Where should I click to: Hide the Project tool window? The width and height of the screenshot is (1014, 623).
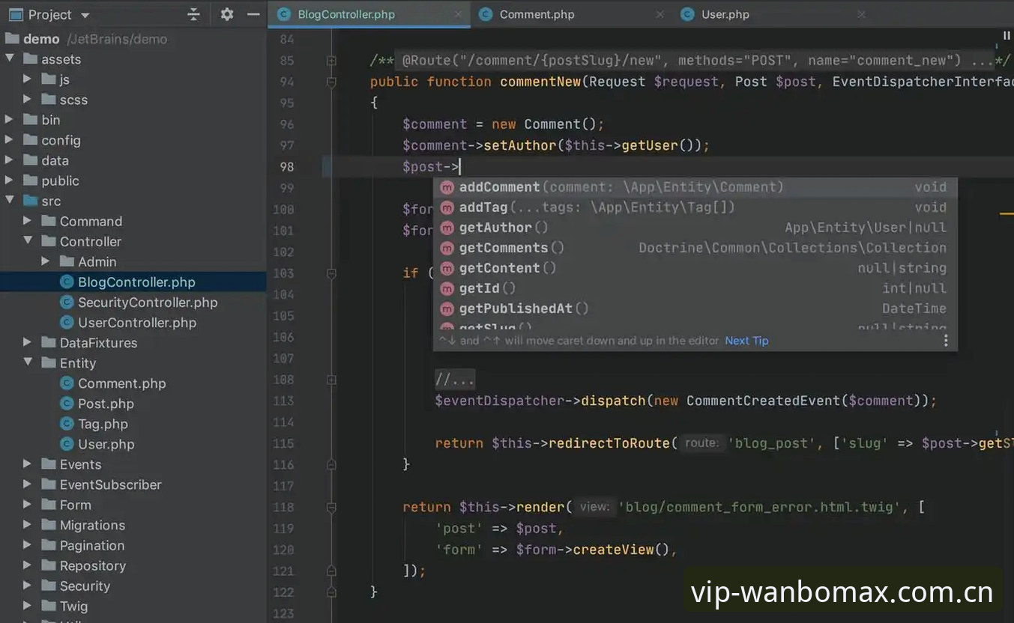coord(253,14)
